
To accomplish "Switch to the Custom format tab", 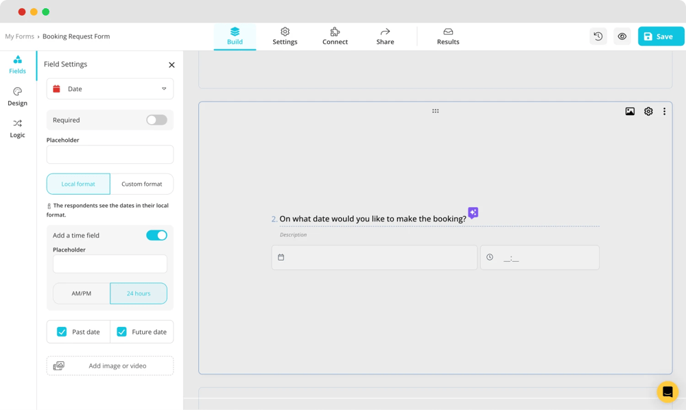I will coord(142,184).
